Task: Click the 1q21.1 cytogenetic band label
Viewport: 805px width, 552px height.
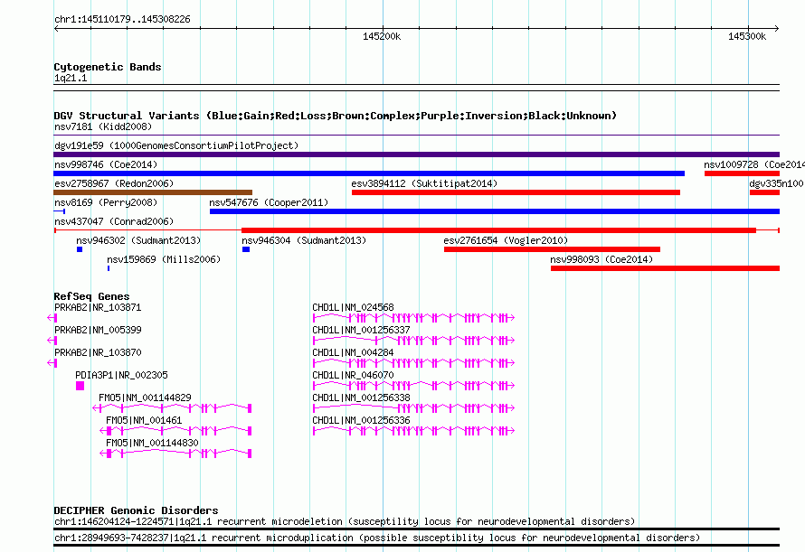Action: coord(71,79)
